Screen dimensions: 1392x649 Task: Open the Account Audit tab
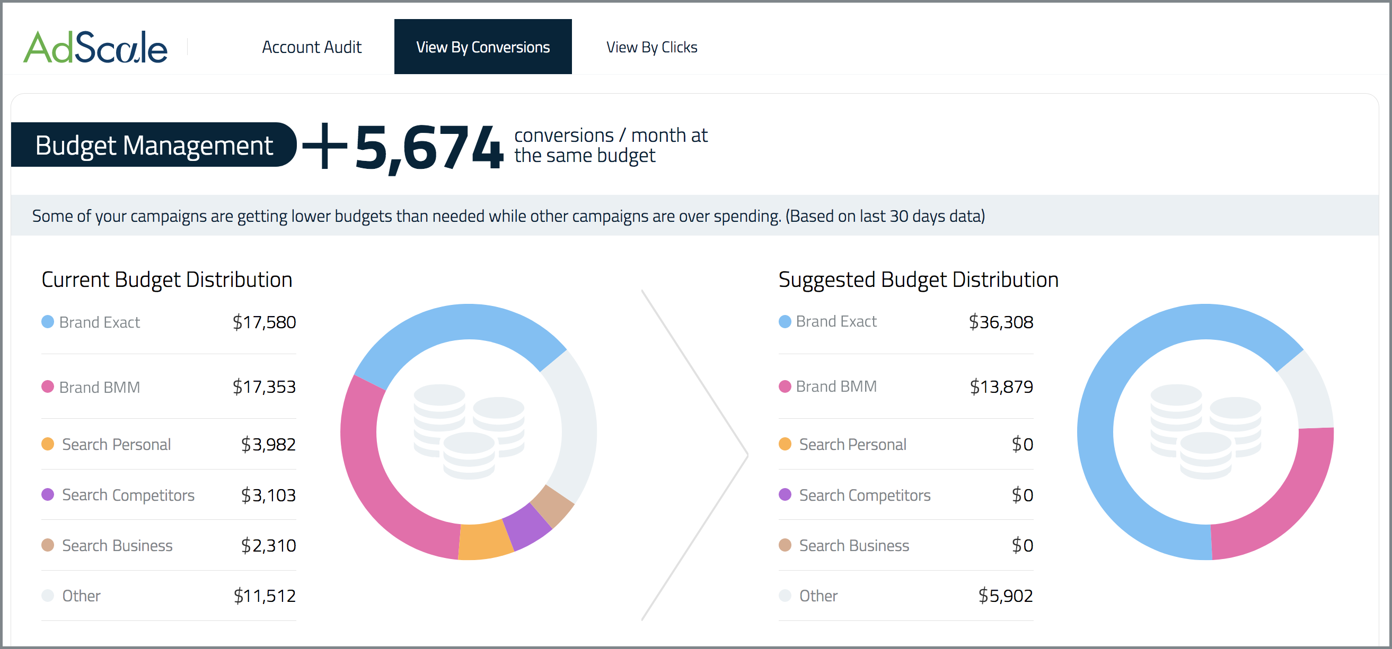[x=311, y=47]
